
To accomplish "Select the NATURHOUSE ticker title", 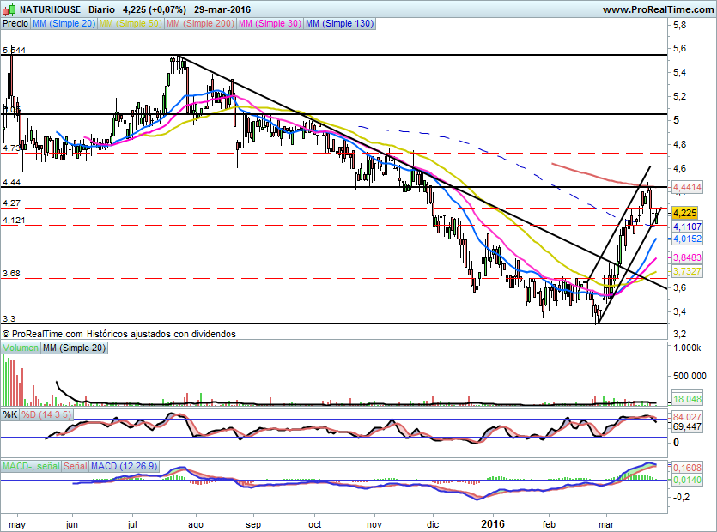I will [x=51, y=9].
